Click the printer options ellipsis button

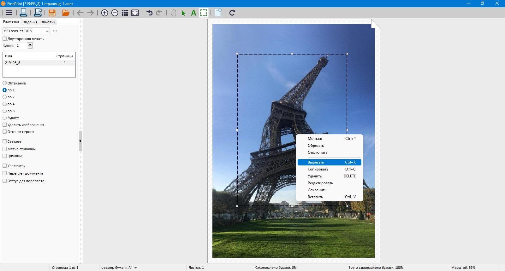[55, 31]
